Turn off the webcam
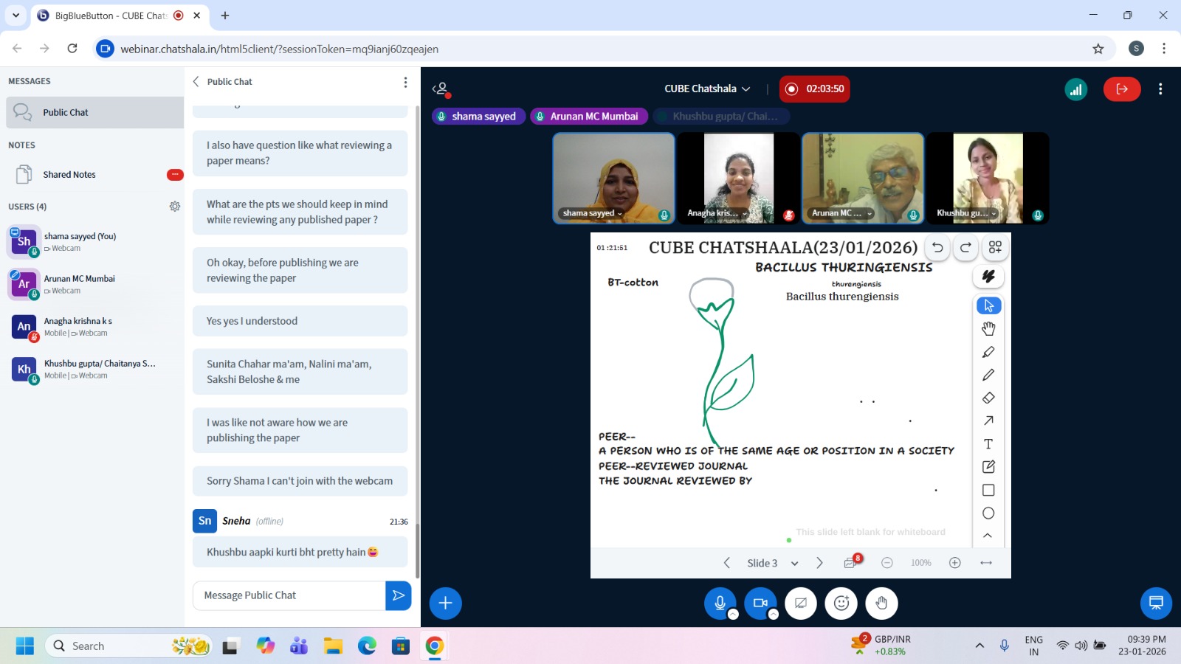This screenshot has height=664, width=1181. [x=760, y=604]
